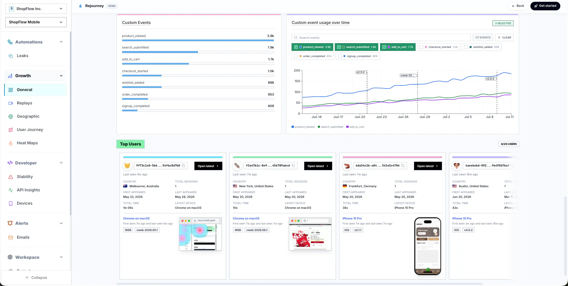Click the Automations sidebar icon
Viewport: 568px width, 286px height.
coord(10,42)
